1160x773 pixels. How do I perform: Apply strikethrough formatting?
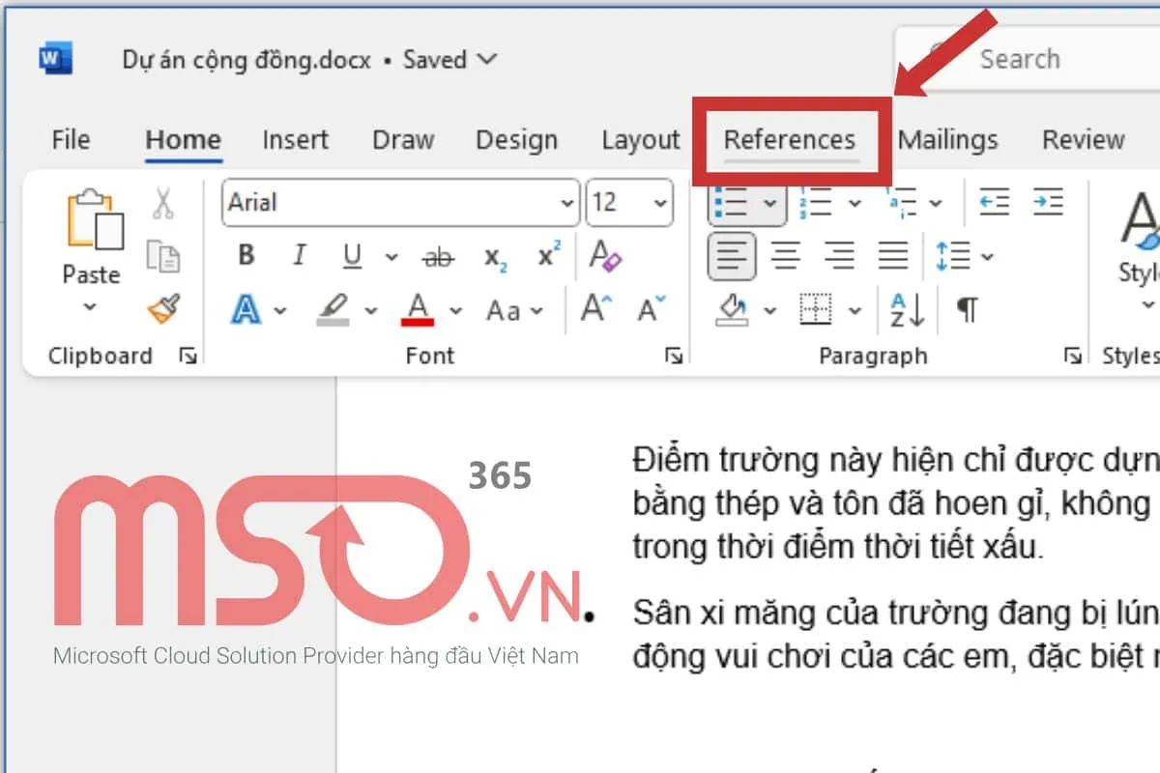[438, 257]
